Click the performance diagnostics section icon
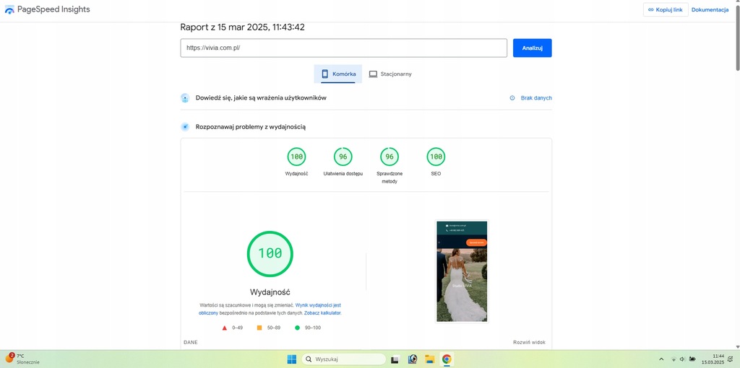740x368 pixels. click(185, 127)
